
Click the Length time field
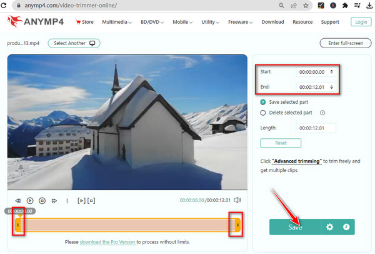coord(316,128)
